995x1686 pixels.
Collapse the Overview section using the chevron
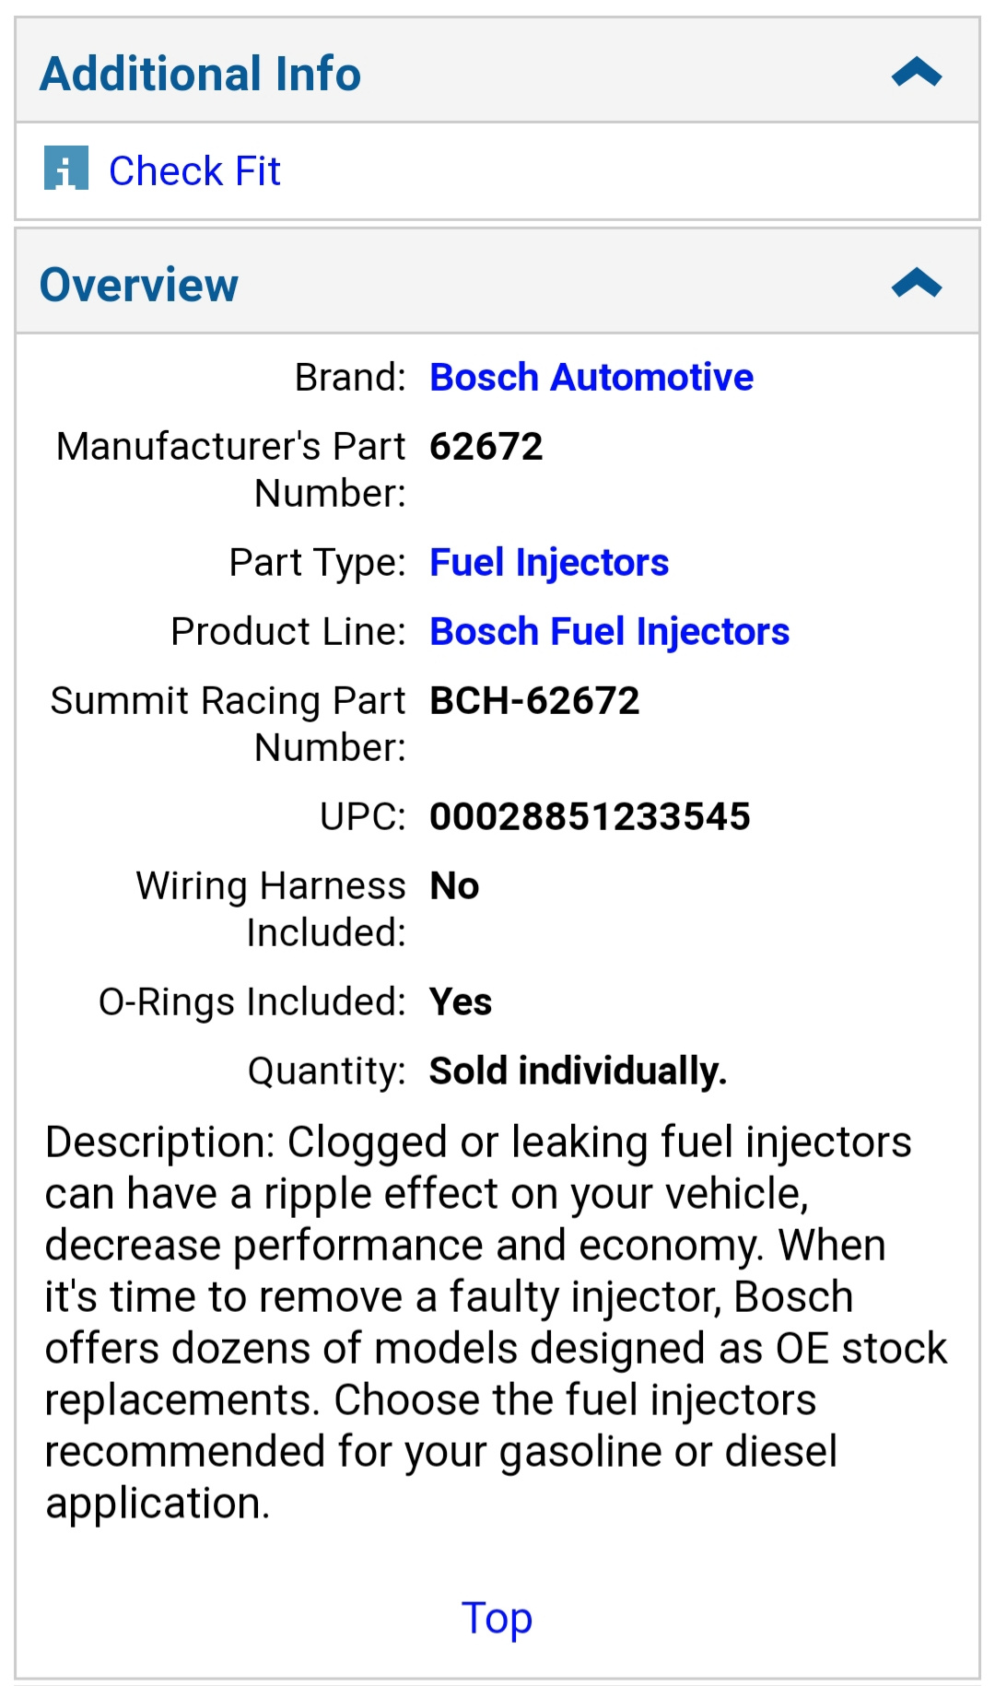pyautogui.click(x=917, y=284)
